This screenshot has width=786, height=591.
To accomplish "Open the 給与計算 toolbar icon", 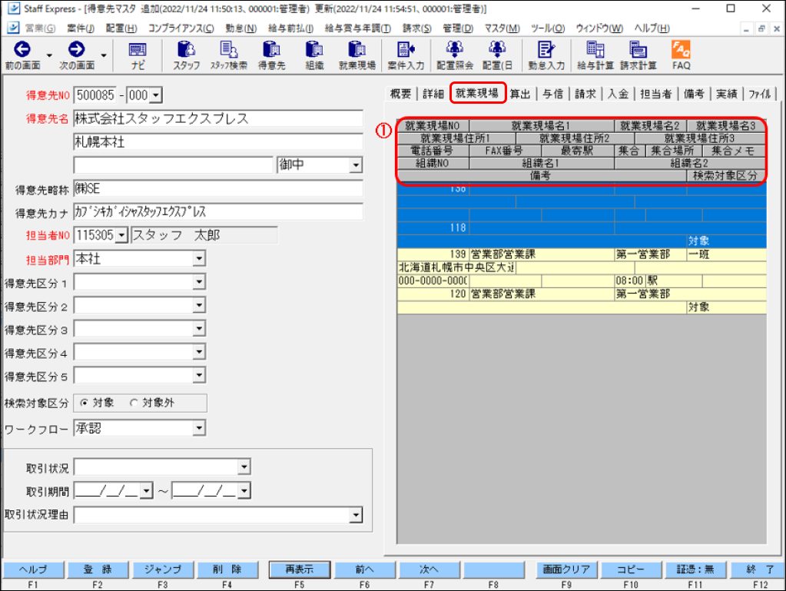I will (595, 55).
